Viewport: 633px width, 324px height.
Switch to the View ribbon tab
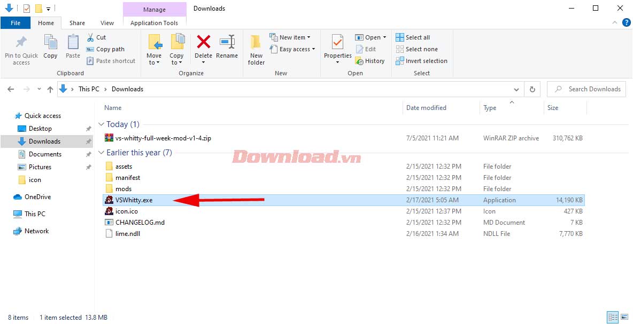[x=107, y=23]
